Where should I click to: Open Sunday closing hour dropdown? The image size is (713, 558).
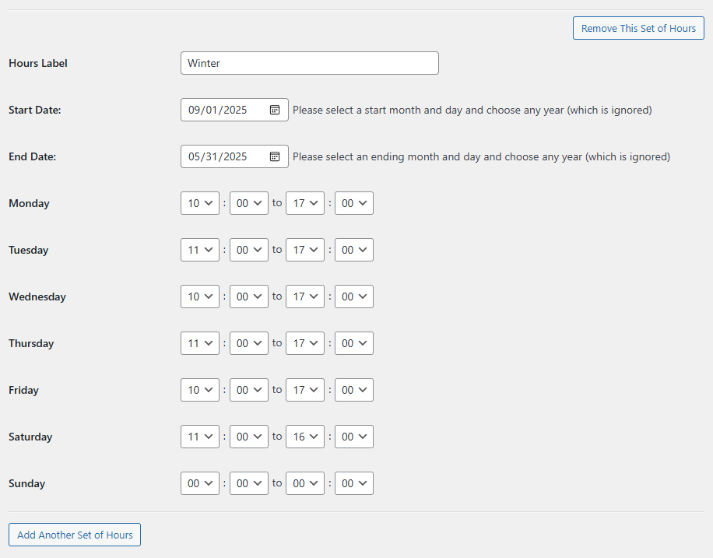pyautogui.click(x=305, y=483)
